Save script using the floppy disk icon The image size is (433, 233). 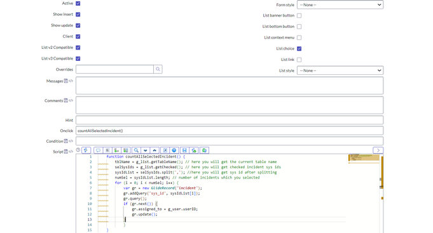coord(184,150)
